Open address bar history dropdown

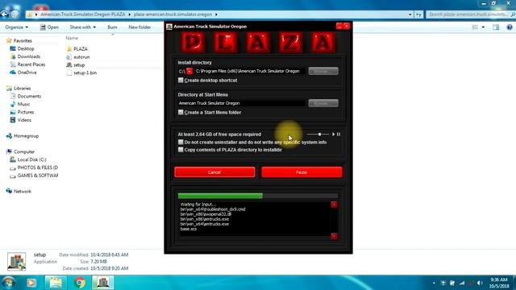(410, 14)
